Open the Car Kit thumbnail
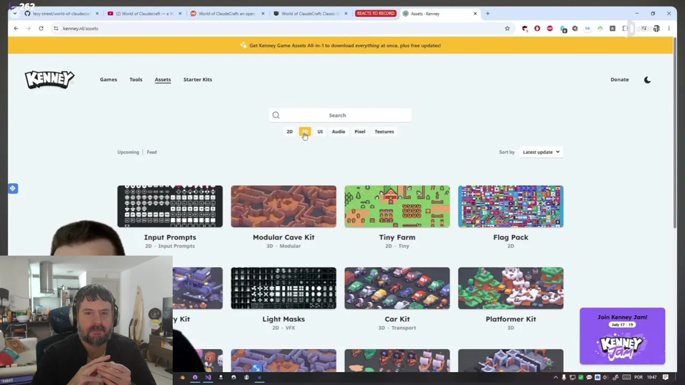 397,288
